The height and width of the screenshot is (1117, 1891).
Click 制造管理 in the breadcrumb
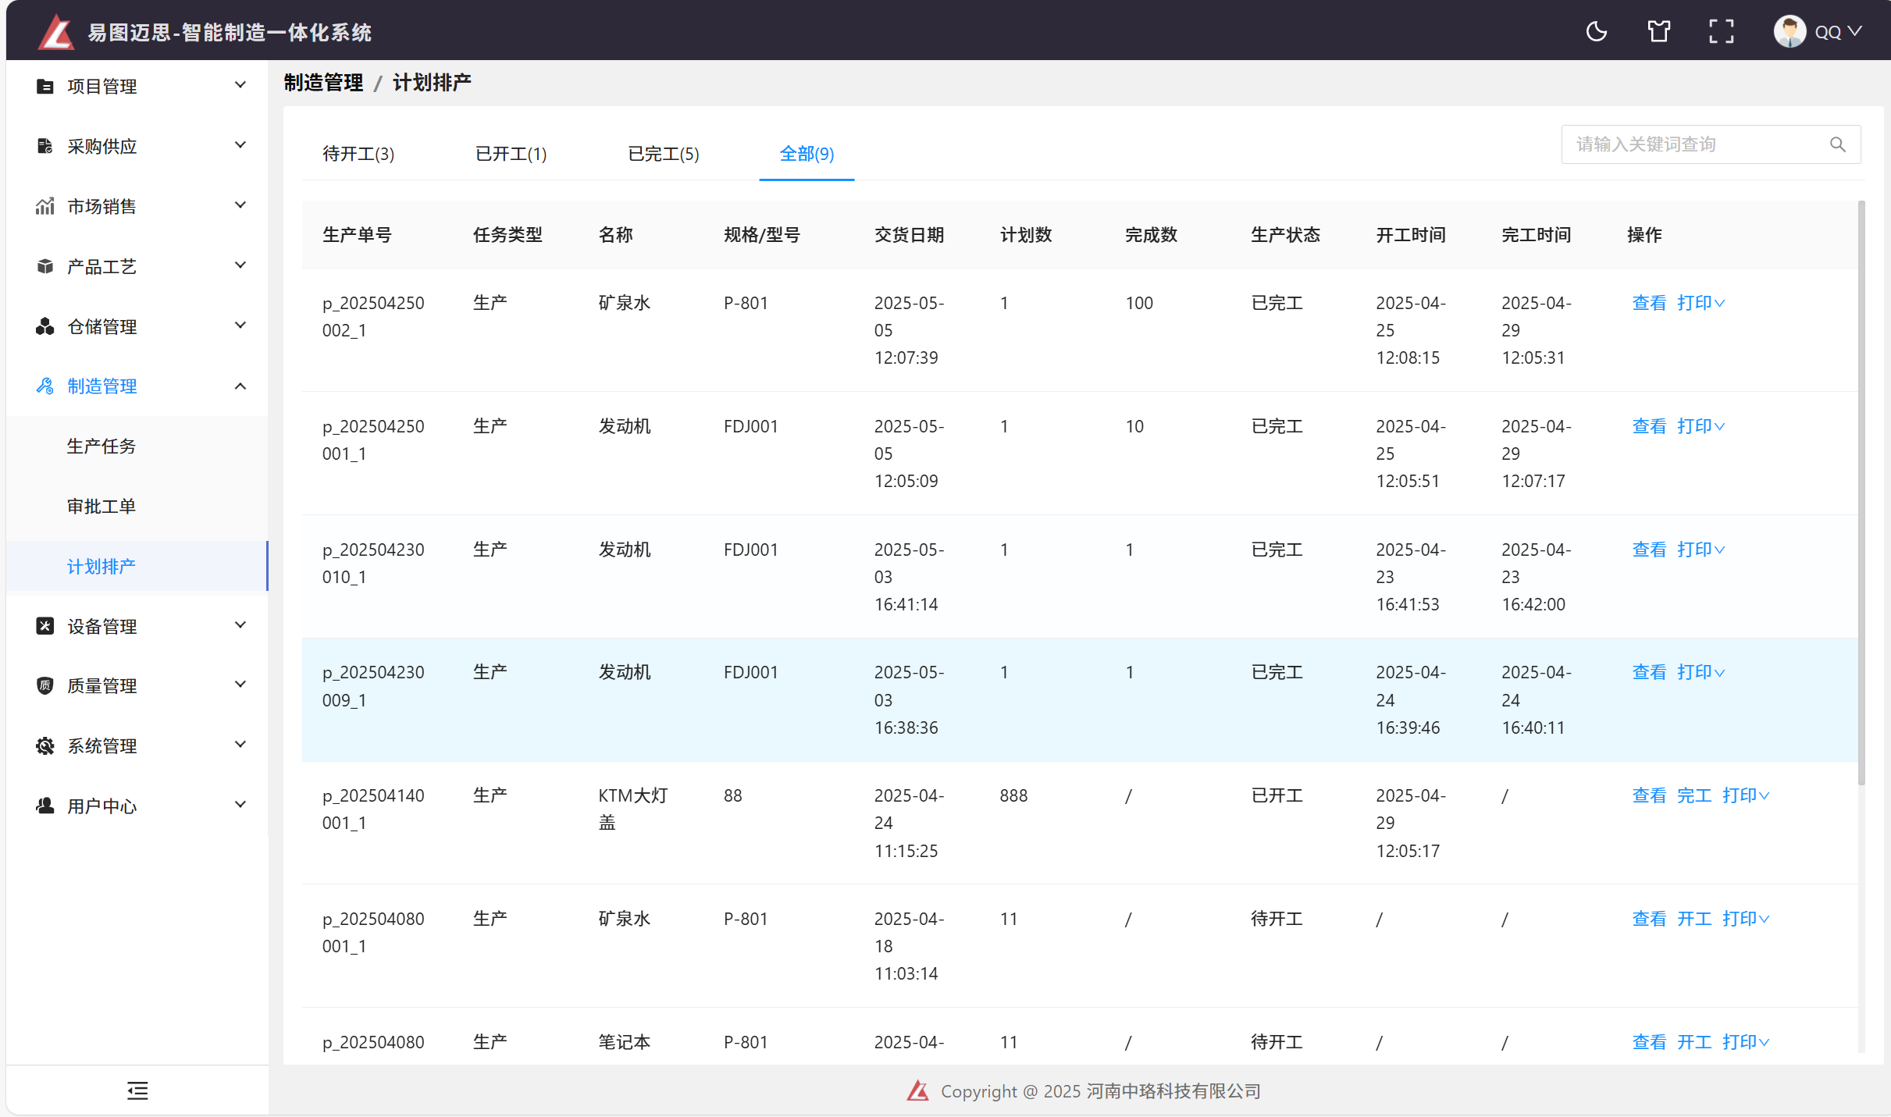pos(323,83)
